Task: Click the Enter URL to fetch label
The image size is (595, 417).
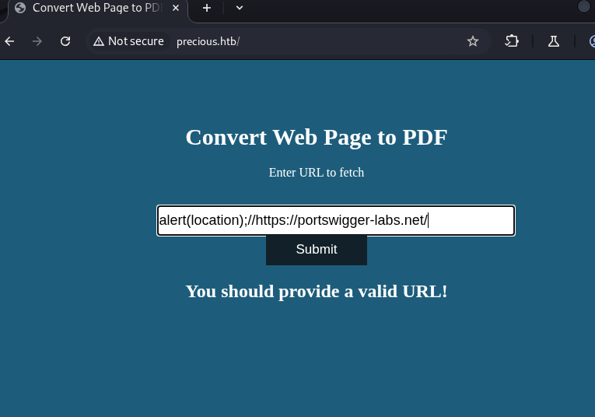Action: (316, 173)
